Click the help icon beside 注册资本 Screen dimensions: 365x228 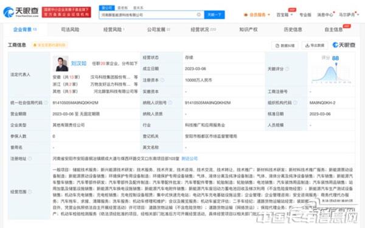tap(162, 80)
